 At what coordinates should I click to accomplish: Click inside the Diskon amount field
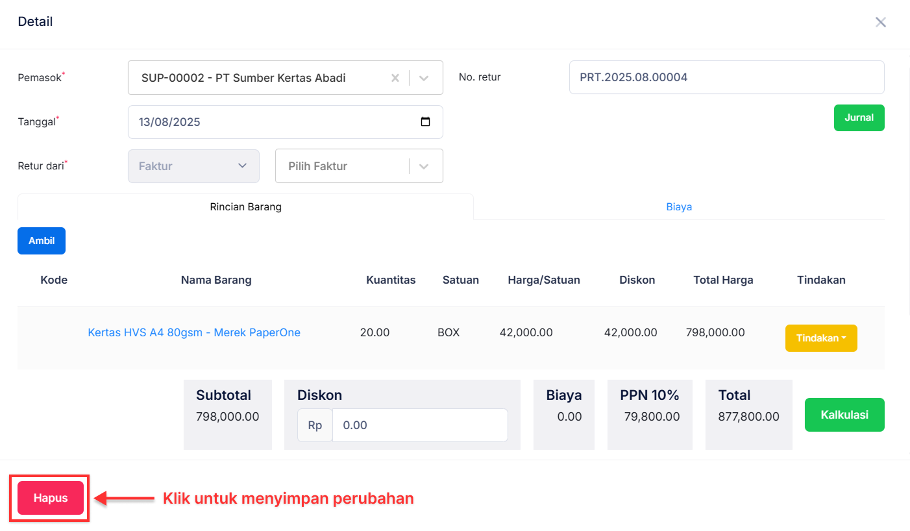[420, 425]
